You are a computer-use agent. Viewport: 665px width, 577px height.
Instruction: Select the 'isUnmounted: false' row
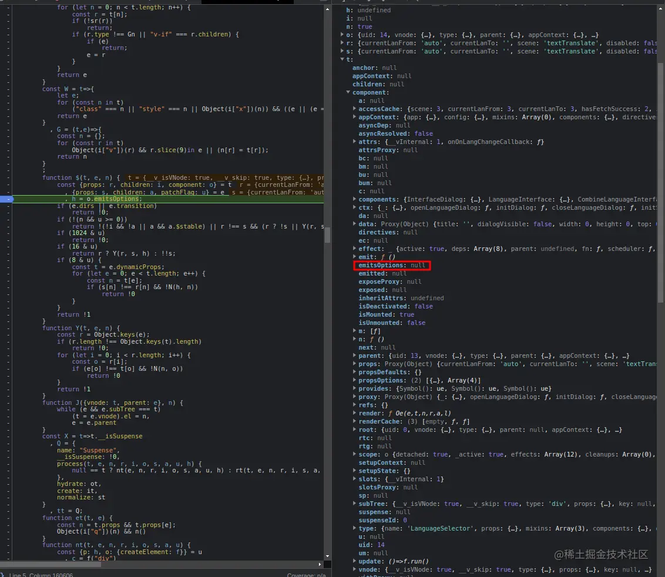(392, 323)
